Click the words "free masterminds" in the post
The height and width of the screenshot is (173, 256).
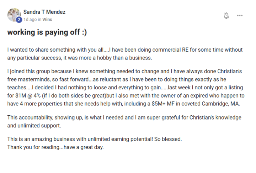25,79
